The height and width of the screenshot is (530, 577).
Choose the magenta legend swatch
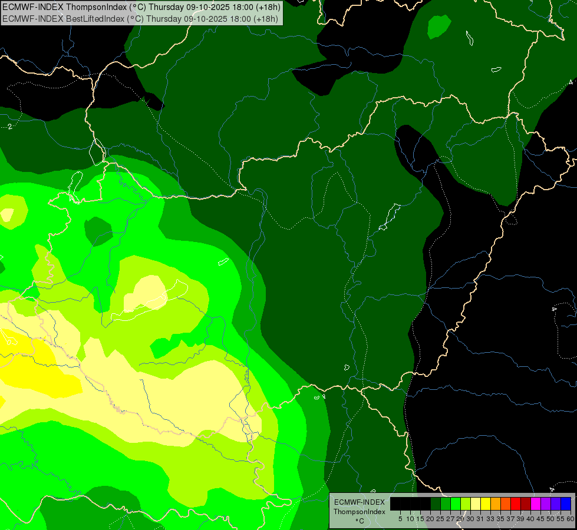pos(536,503)
